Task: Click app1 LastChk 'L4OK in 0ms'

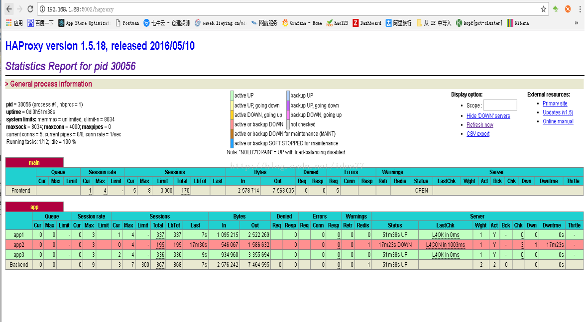Action: [x=446, y=235]
